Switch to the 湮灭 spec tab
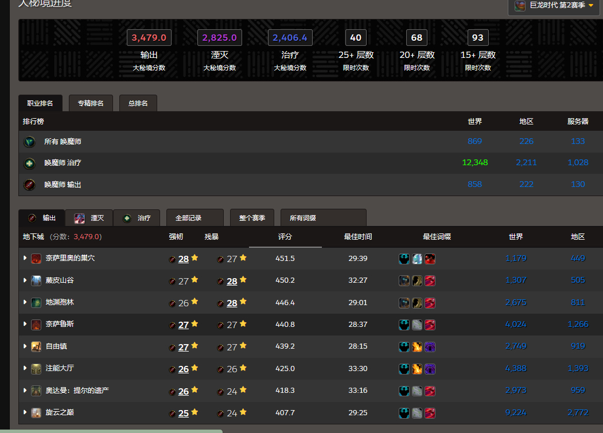The height and width of the screenshot is (433, 603). tap(90, 218)
